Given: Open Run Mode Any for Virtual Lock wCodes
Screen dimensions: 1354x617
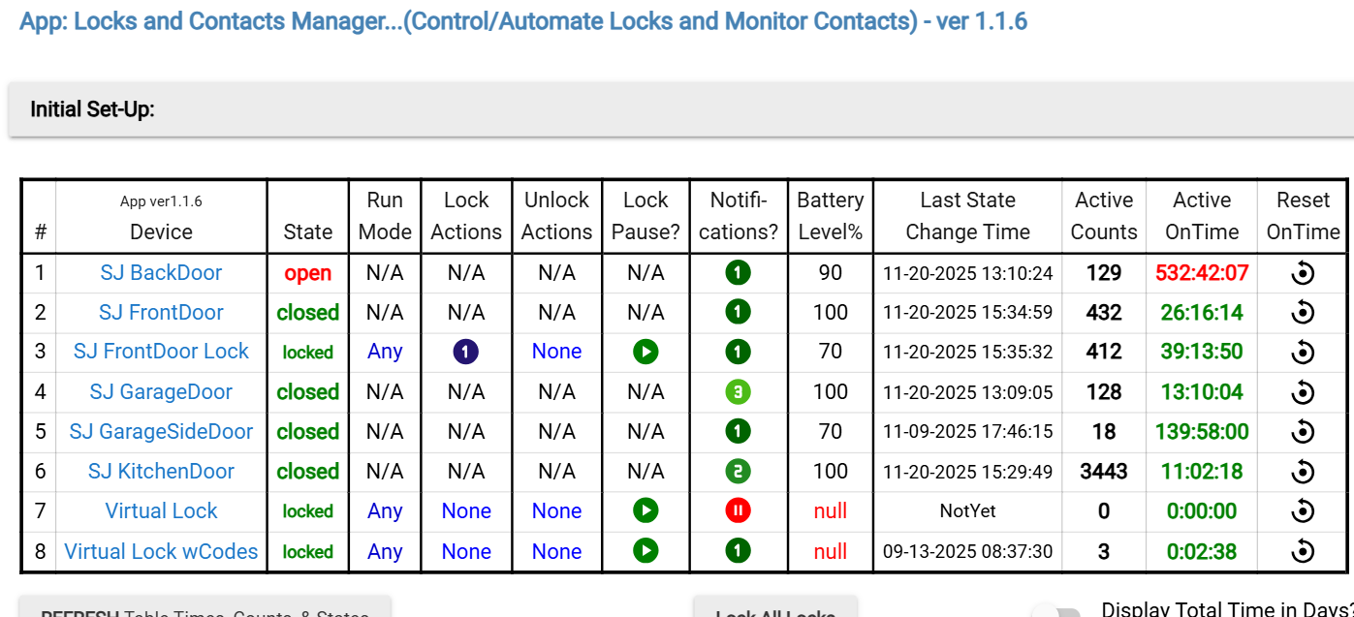Looking at the screenshot, I should coord(385,551).
